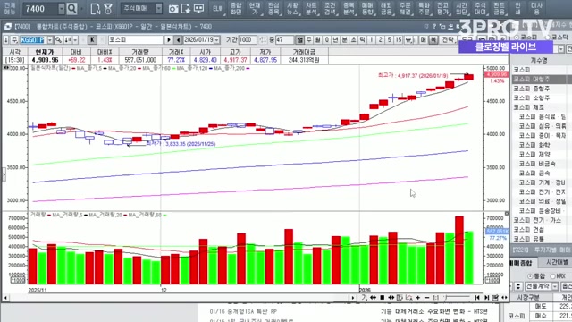Click the 01/16 중개형ISA notice link
572x322 pixels.
point(243,311)
